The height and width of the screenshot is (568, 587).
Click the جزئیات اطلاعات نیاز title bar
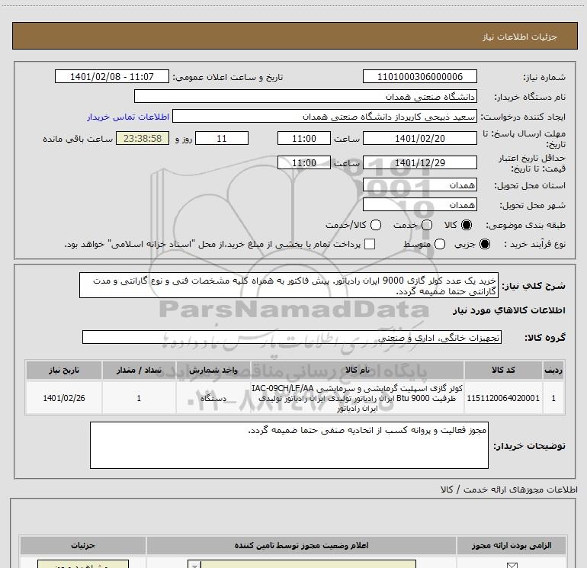coord(294,37)
